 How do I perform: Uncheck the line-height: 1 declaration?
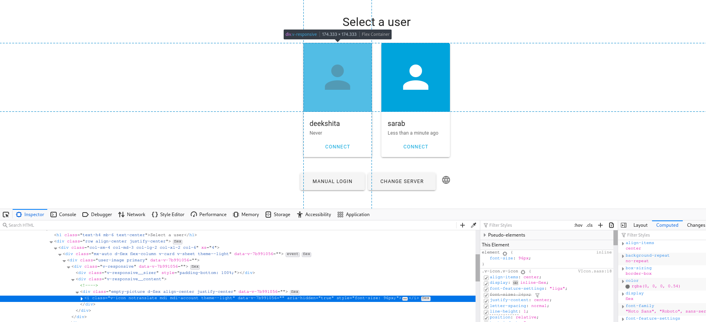coord(486,312)
